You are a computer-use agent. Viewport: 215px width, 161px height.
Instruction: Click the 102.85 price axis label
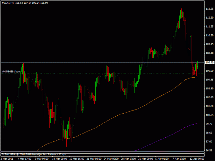[x=209, y=97]
